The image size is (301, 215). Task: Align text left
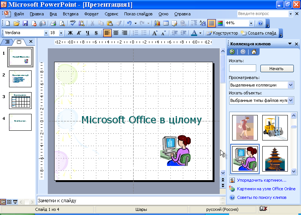[x=107, y=33]
